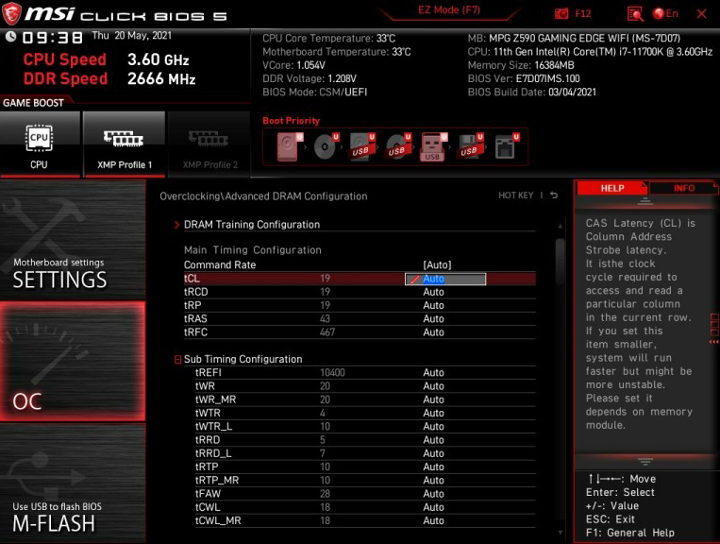Click the help panel bottom collapse handle
720x544 pixels.
(645, 461)
